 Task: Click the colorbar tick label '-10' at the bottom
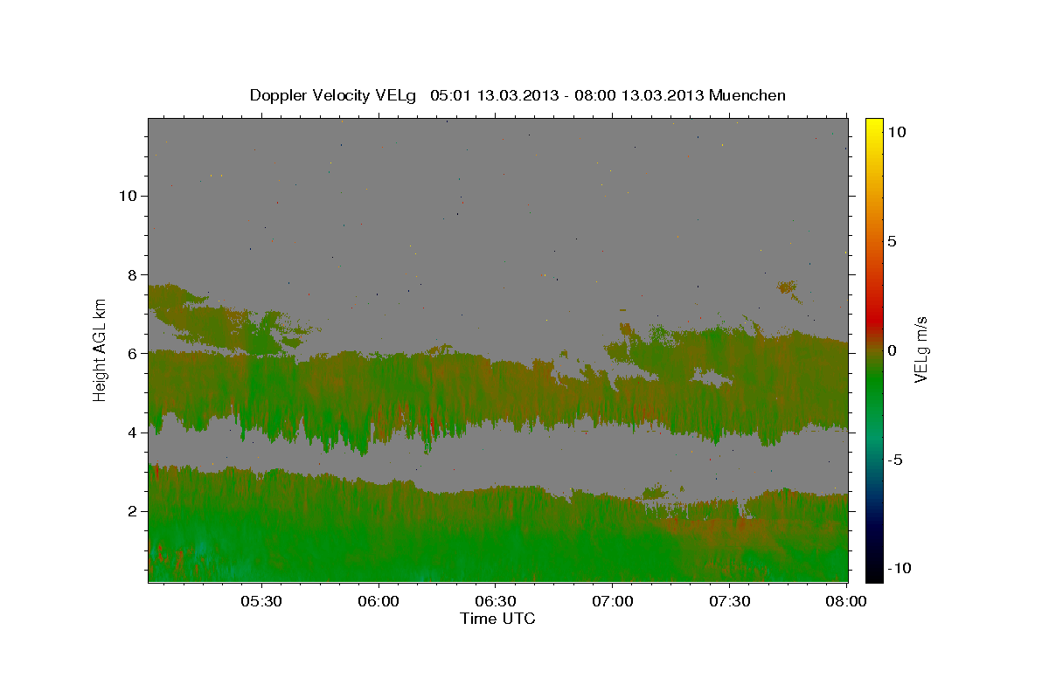[899, 568]
